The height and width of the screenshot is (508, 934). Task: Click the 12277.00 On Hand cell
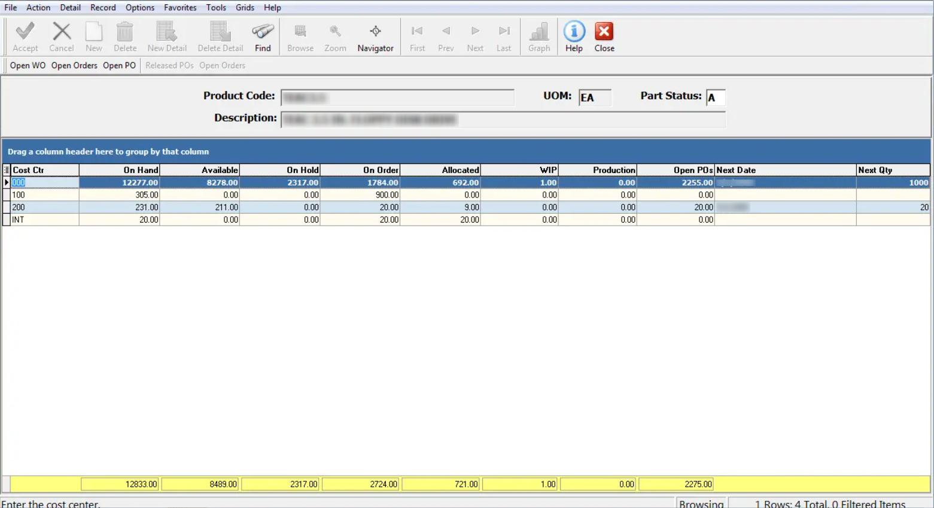click(120, 182)
